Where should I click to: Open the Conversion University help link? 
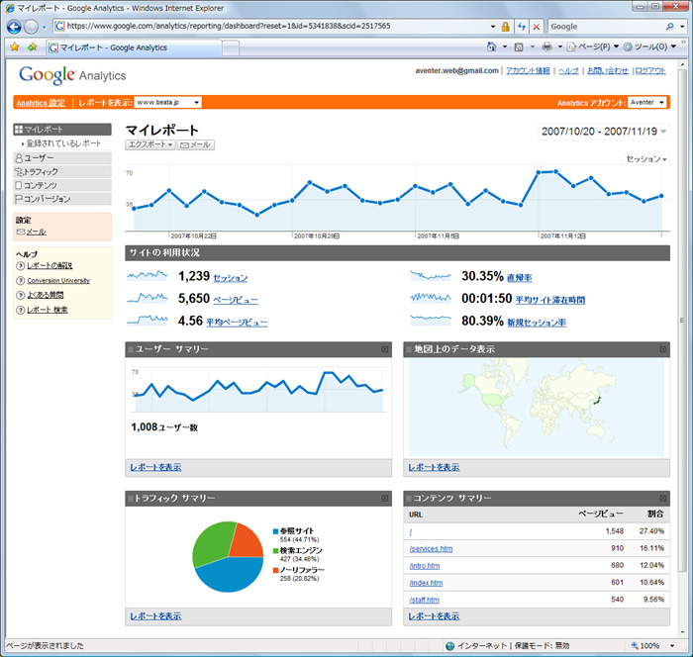[58, 281]
